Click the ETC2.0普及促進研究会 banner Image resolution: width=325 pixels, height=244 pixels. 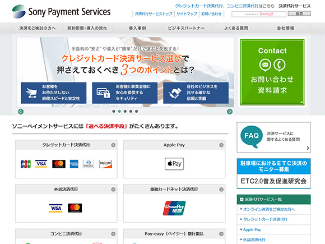pyautogui.click(x=273, y=173)
